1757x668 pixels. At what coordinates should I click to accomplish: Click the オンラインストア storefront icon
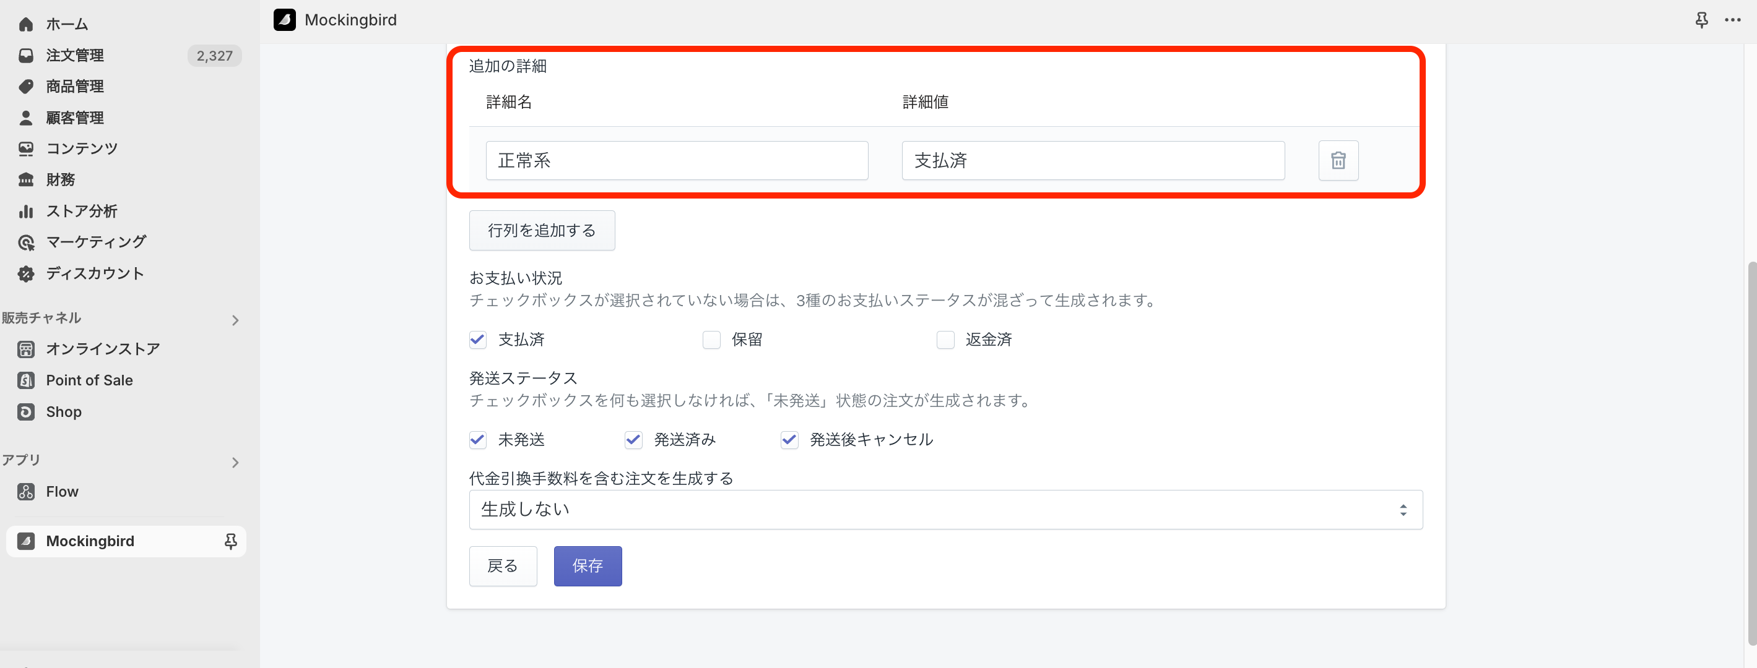tap(26, 349)
